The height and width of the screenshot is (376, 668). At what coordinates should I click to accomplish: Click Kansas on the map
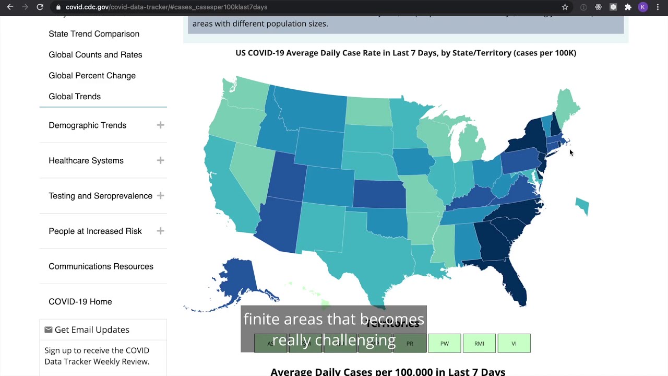(x=379, y=193)
